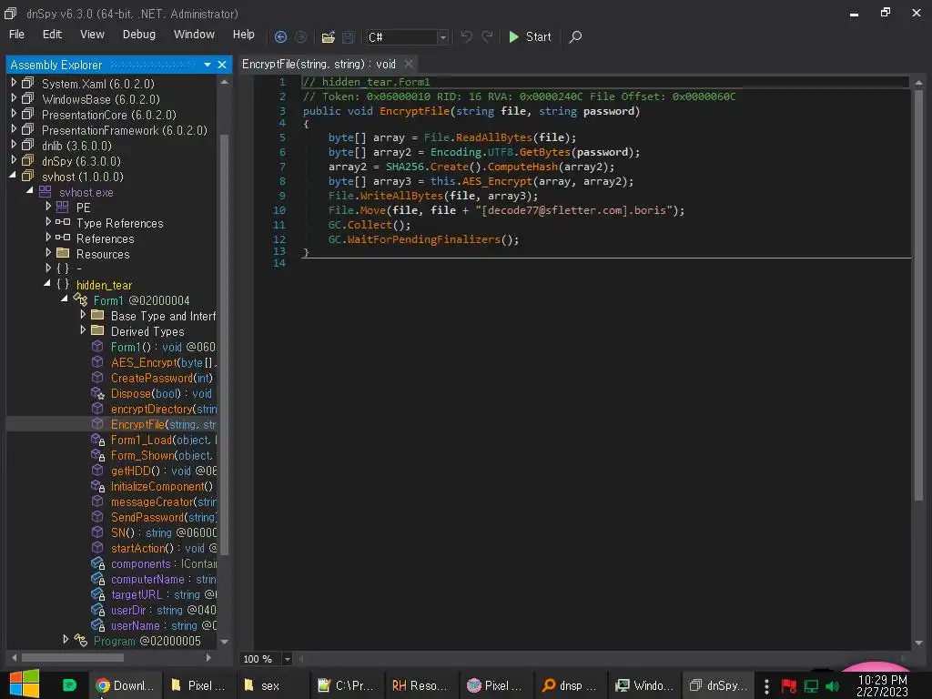The image size is (932, 699).
Task: Click the components field icon
Action: click(x=97, y=562)
